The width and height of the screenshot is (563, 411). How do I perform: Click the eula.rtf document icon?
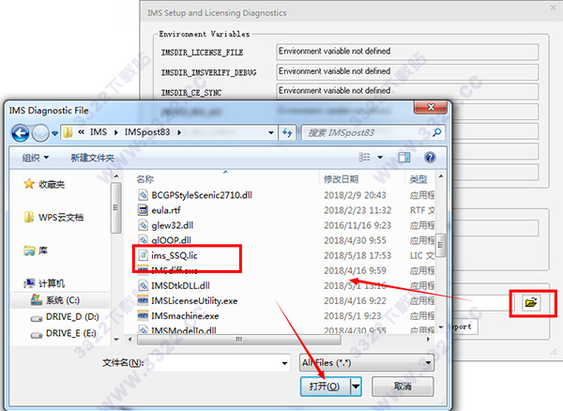pyautogui.click(x=143, y=210)
